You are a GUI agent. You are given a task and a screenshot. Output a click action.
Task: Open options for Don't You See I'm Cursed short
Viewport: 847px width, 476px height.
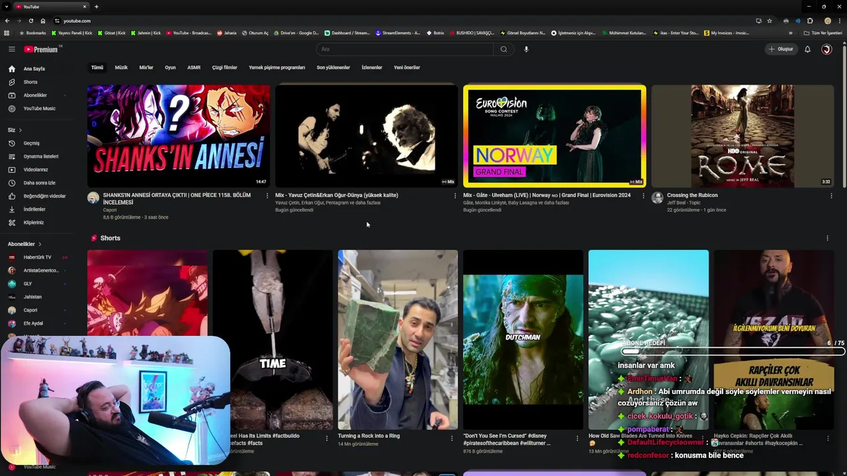pyautogui.click(x=577, y=438)
